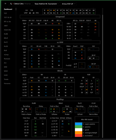Click the 'overagro/teleph' legend label
The image size is (116, 140).
click(91, 133)
